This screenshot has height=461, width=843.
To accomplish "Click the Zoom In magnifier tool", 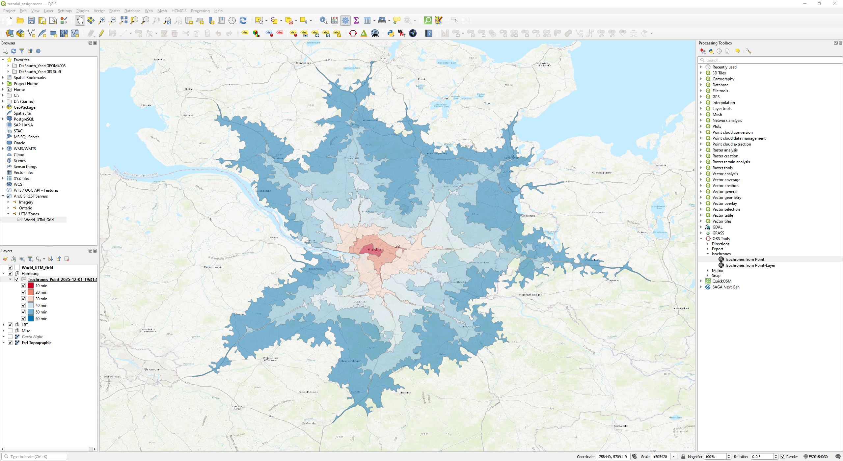I will (102, 20).
